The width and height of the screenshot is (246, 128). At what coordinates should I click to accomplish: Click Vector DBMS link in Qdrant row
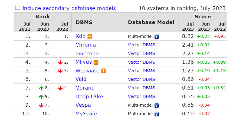[141, 88]
